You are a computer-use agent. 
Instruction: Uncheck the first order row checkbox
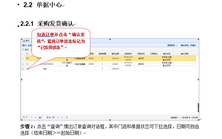(27, 58)
